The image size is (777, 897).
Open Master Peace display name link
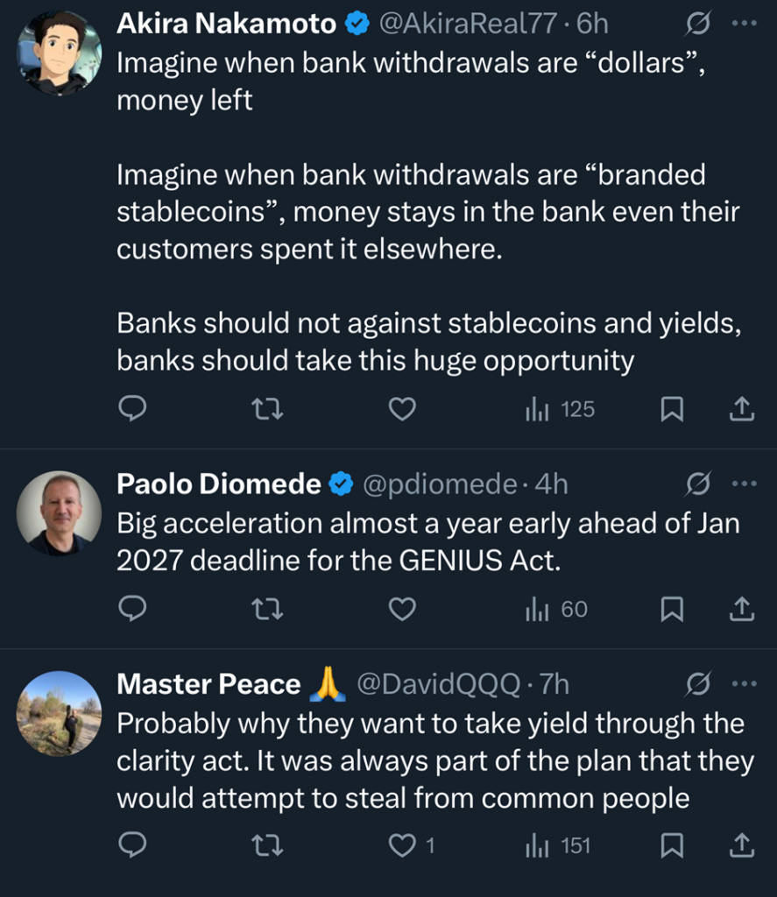208,684
